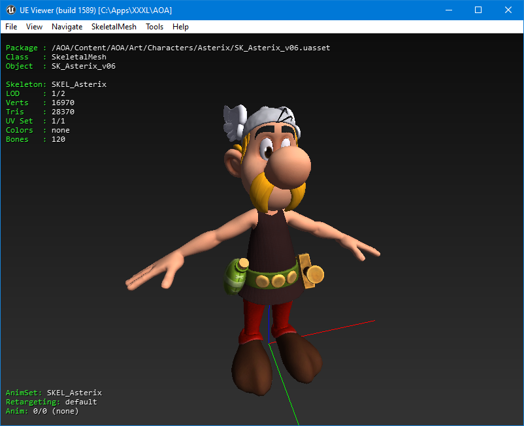Click the Anim value 0/0 (none)
This screenshot has width=524, height=426.
pyautogui.click(x=56, y=411)
